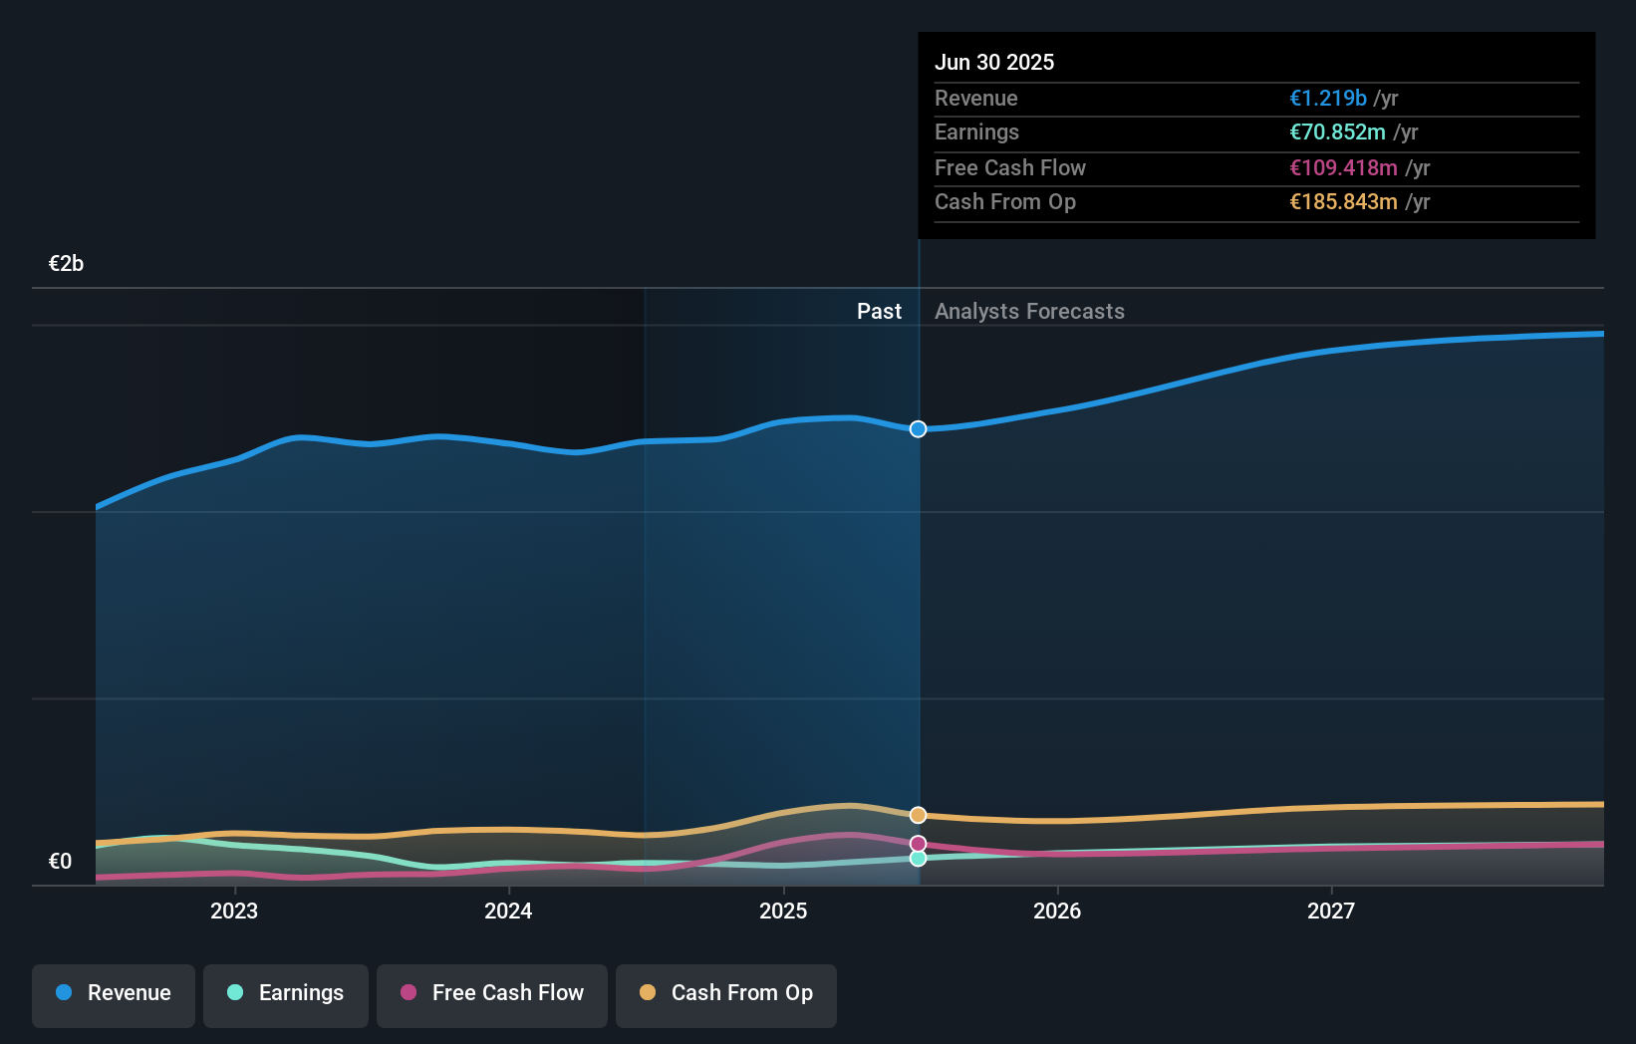Screen dimensions: 1636x1044
Task: Click the pink Free Cash Flow chart marker
Action: tap(918, 842)
